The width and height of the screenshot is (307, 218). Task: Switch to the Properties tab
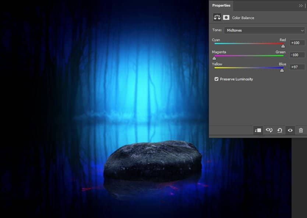click(x=221, y=6)
